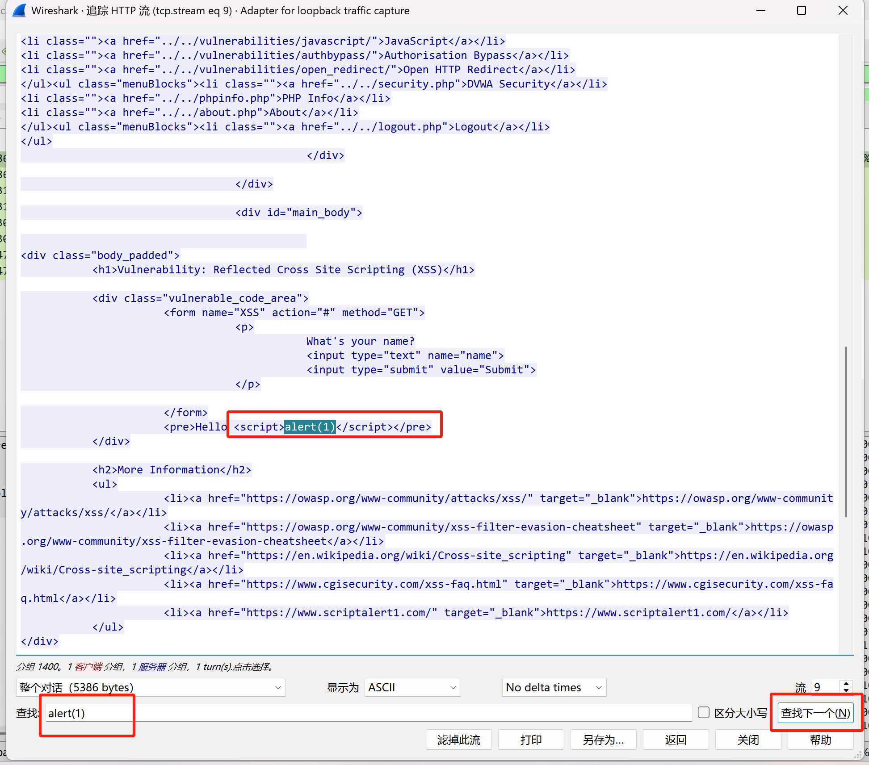
Task: Open the No delta times dropdown
Action: tap(554, 687)
